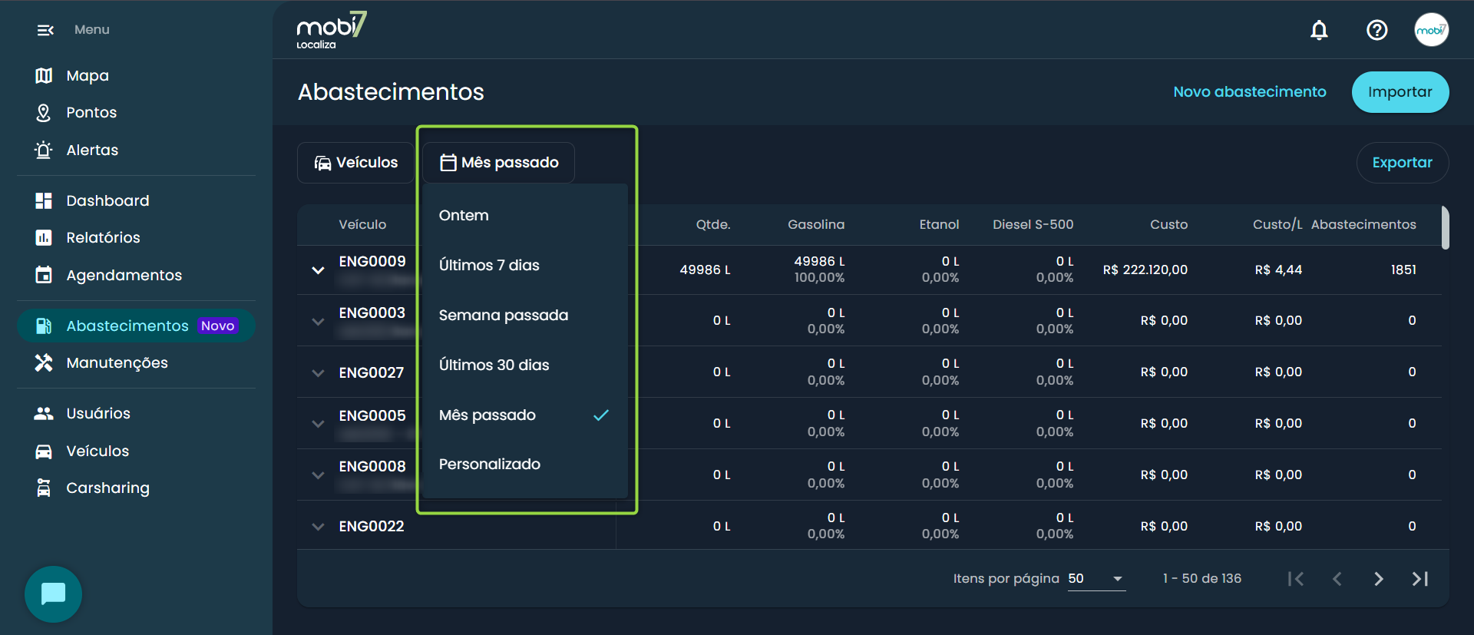The height and width of the screenshot is (635, 1474).
Task: Collapse the sidebar menu icon
Action: [45, 30]
